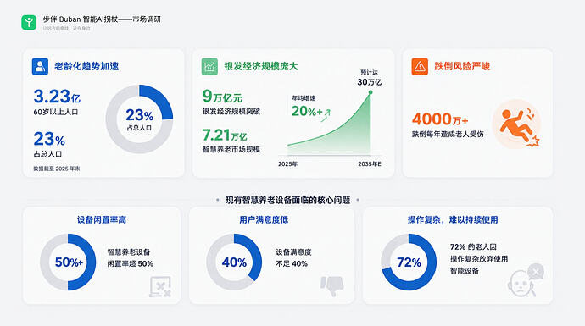Click the blue person icon beside 老龄化趋势加速
The image size is (585, 326).
[x=40, y=66]
